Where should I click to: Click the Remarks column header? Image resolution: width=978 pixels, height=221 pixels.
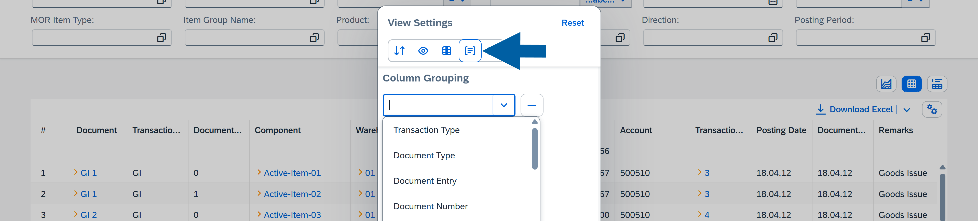[x=896, y=130]
